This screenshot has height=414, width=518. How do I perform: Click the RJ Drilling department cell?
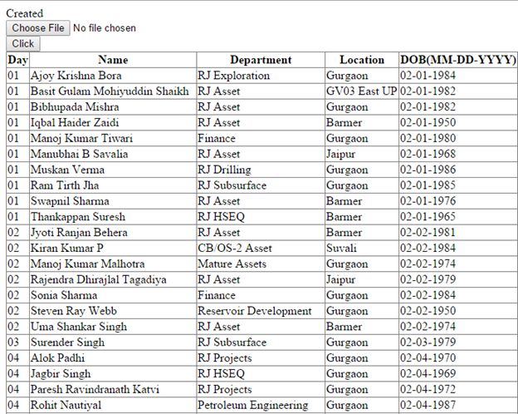tap(261, 170)
